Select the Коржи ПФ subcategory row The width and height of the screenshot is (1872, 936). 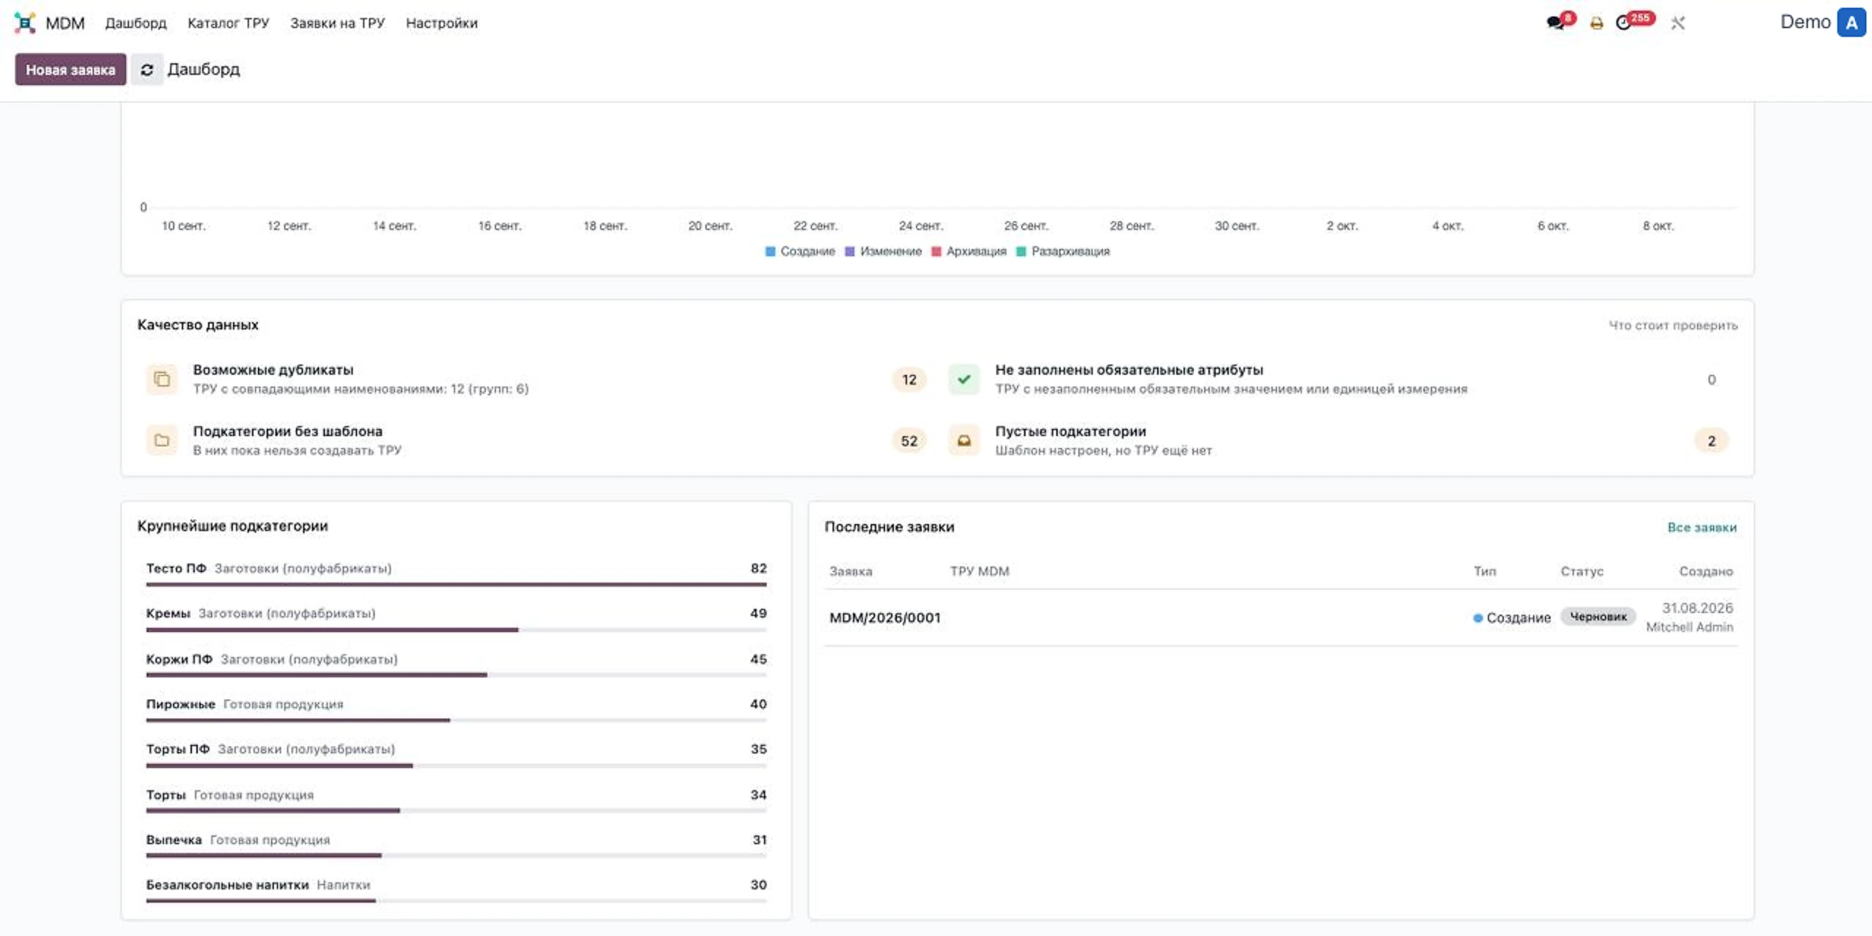tap(456, 664)
